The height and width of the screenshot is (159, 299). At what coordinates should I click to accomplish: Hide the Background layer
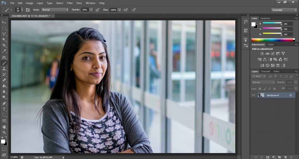point(253,95)
